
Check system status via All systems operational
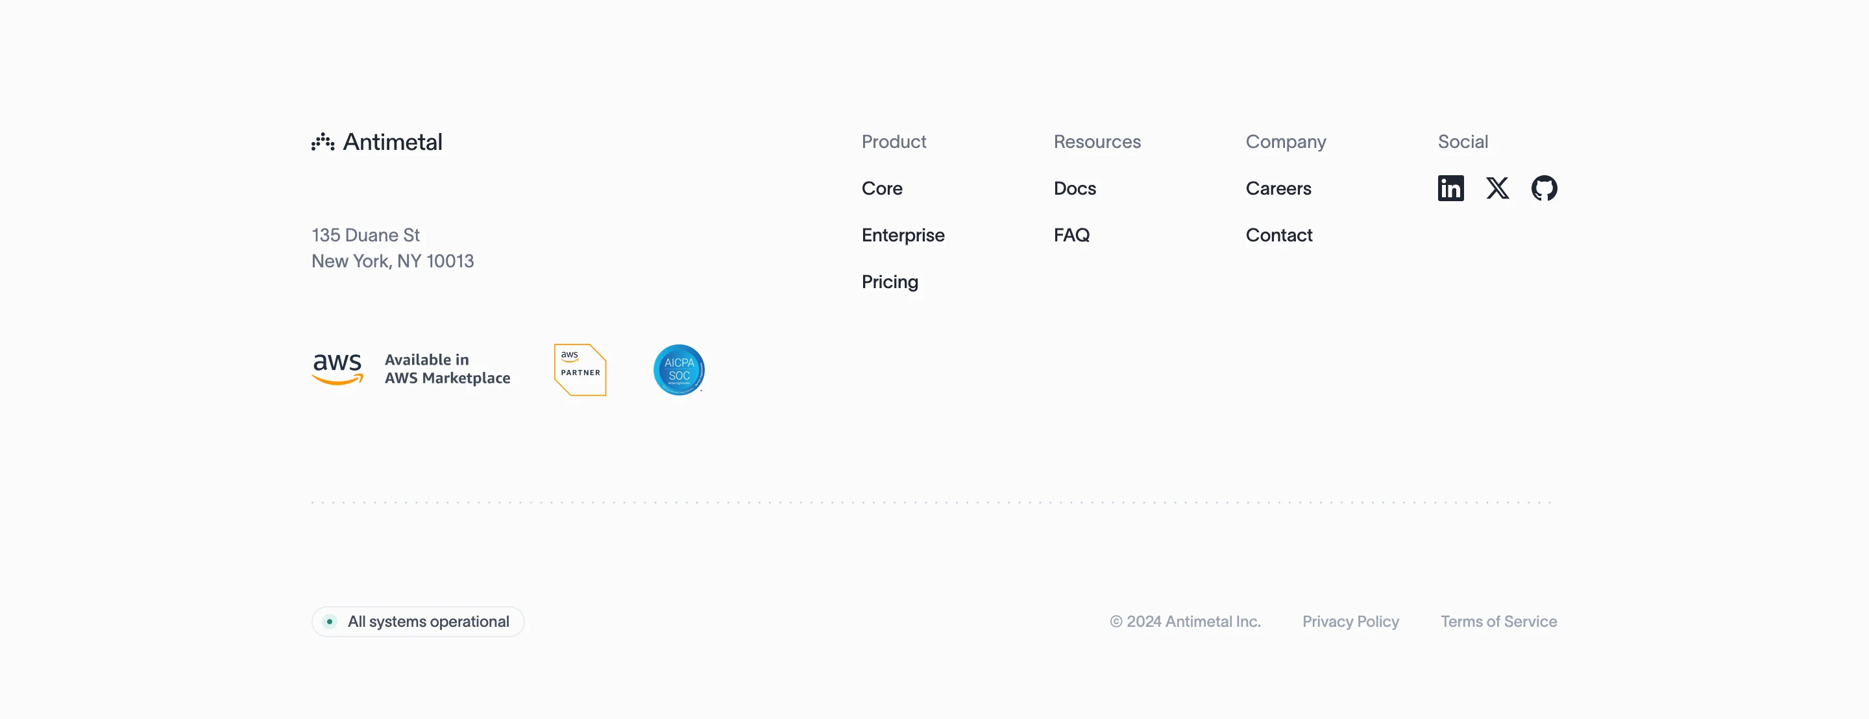[x=428, y=621]
